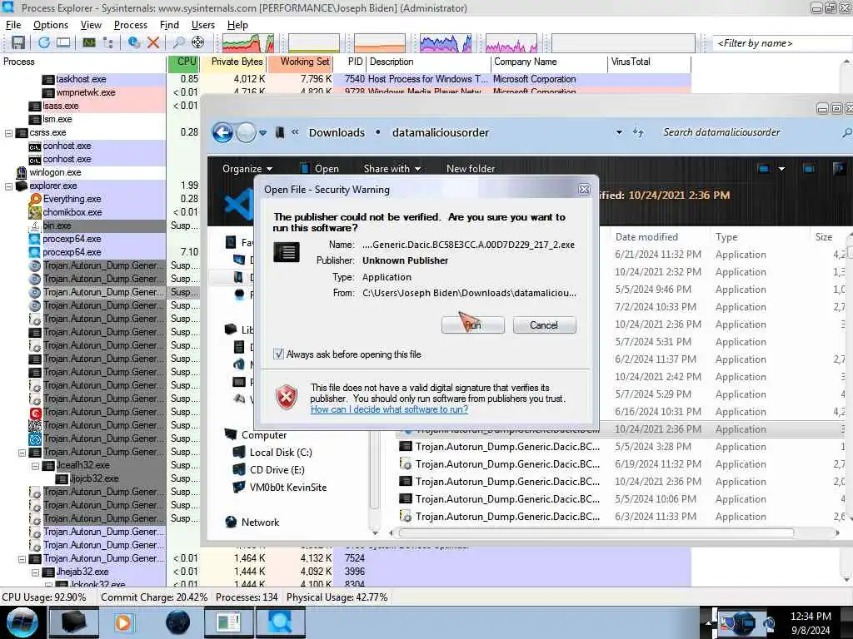Collapse the Jceafh32.exe tree node
The width and height of the screenshot is (853, 639).
coord(35,466)
